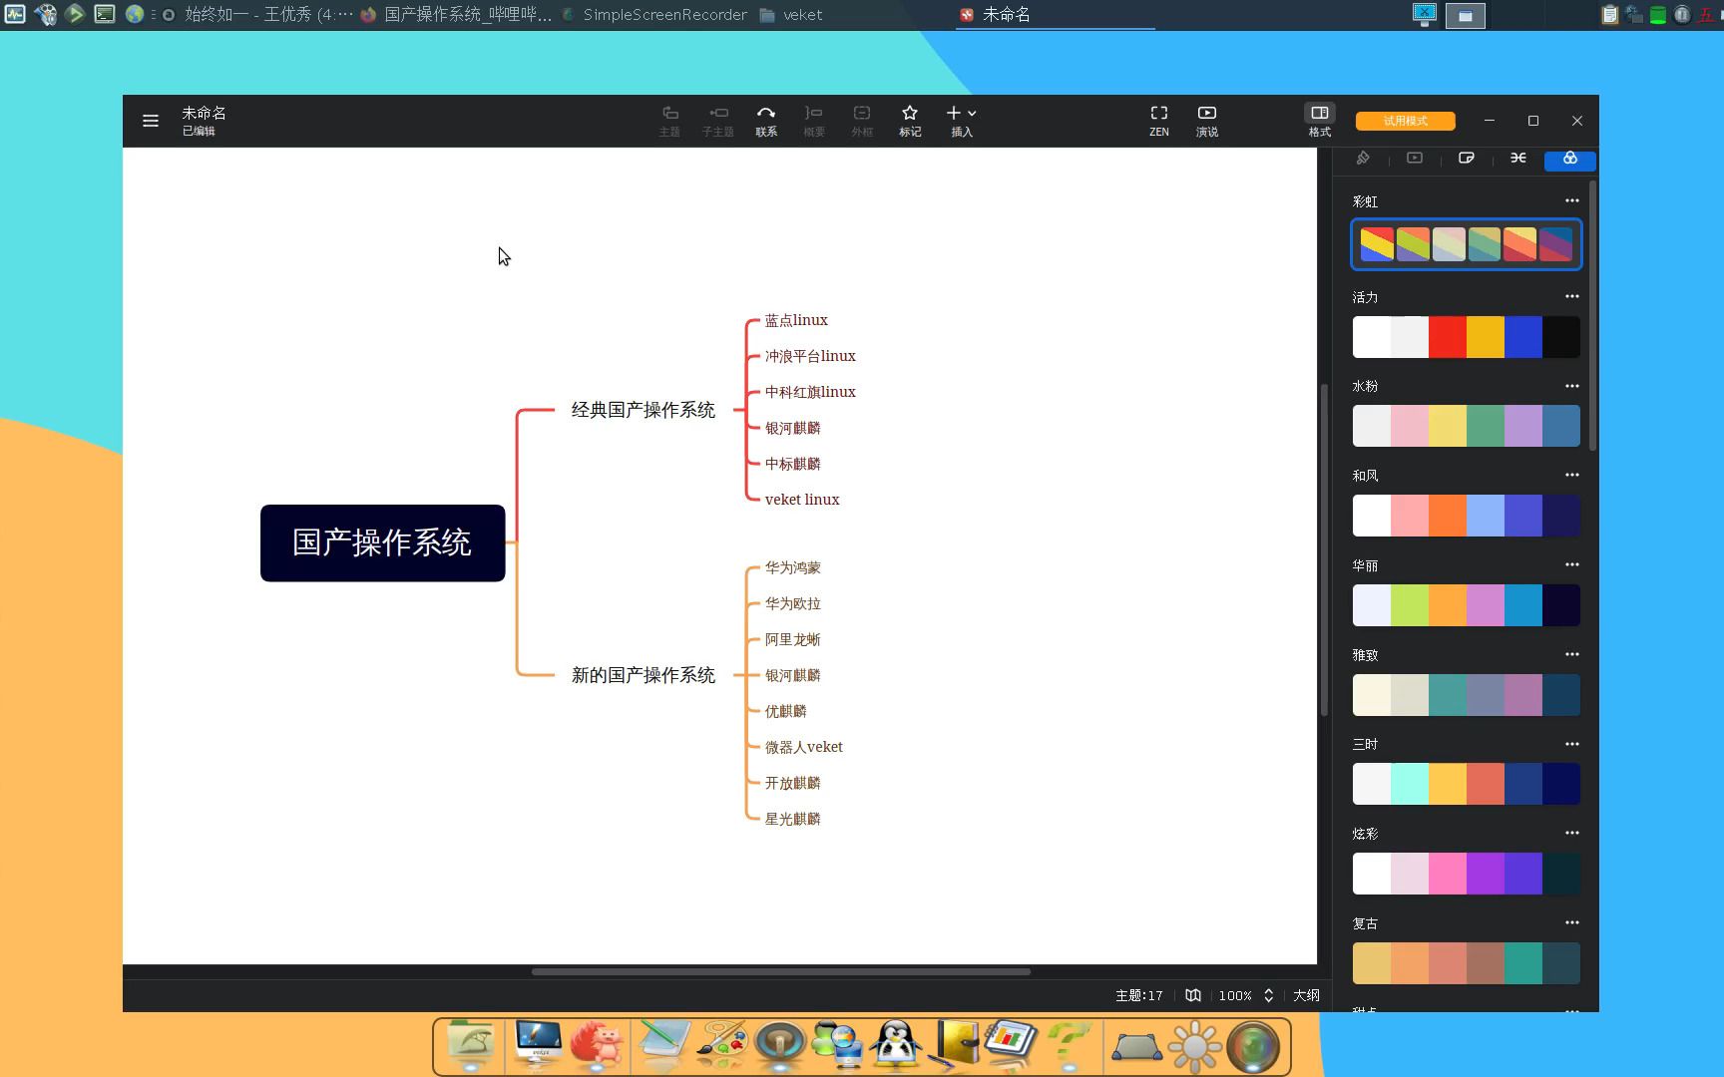Screen dimensions: 1724x1077
Task: Select the 三时 color palette
Action: tap(1467, 784)
